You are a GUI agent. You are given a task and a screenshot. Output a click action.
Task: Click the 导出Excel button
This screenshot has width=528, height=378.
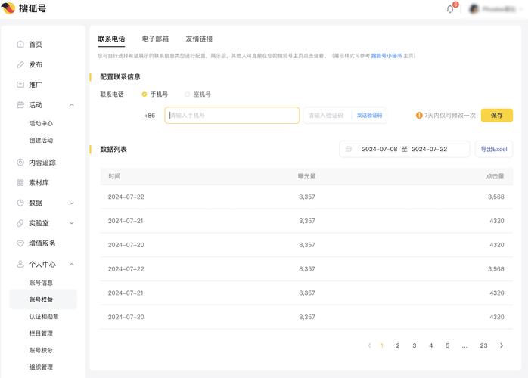[494, 149]
